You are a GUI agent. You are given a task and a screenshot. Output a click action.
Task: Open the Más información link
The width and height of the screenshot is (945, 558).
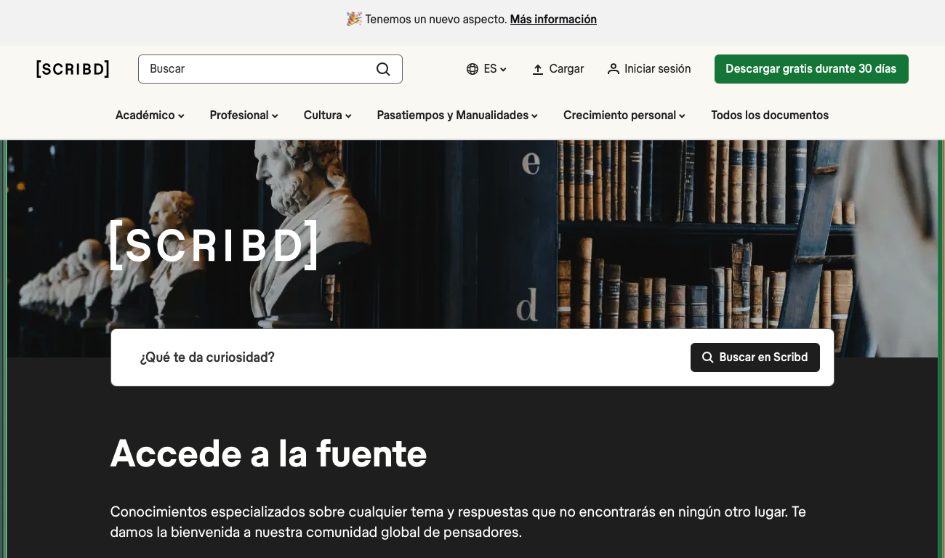click(553, 20)
